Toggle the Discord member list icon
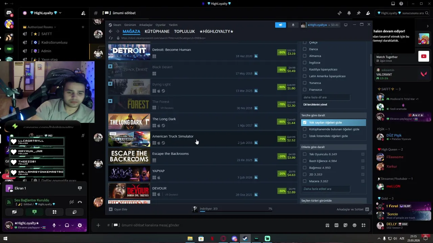The image size is (433, 243). pyautogui.click(x=368, y=13)
